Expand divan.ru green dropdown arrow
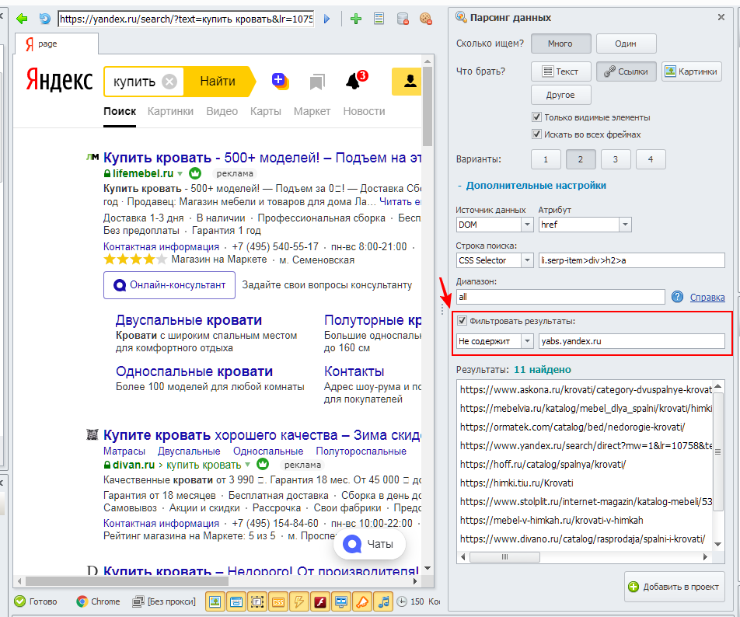Screen dimensions: 740x617 (247, 465)
